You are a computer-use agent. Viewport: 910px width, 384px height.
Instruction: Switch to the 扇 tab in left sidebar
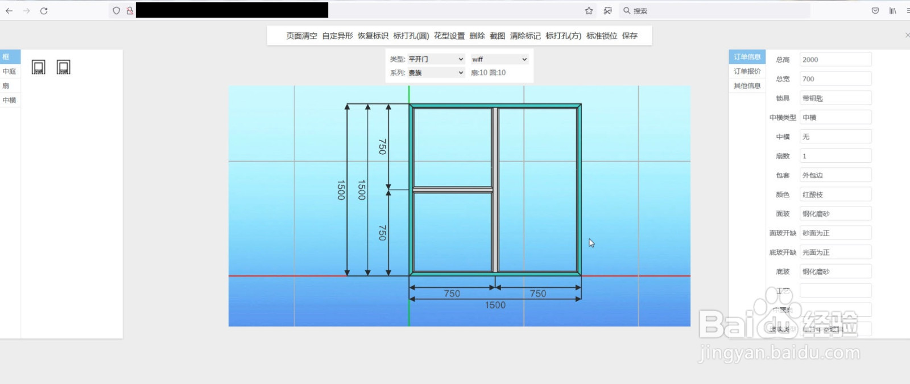pos(10,86)
